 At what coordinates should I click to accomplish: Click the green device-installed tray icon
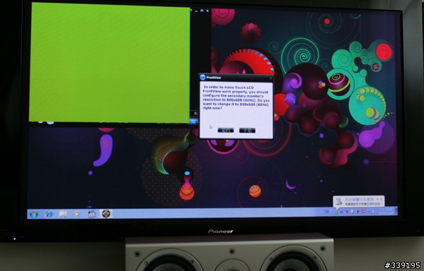[x=336, y=212]
